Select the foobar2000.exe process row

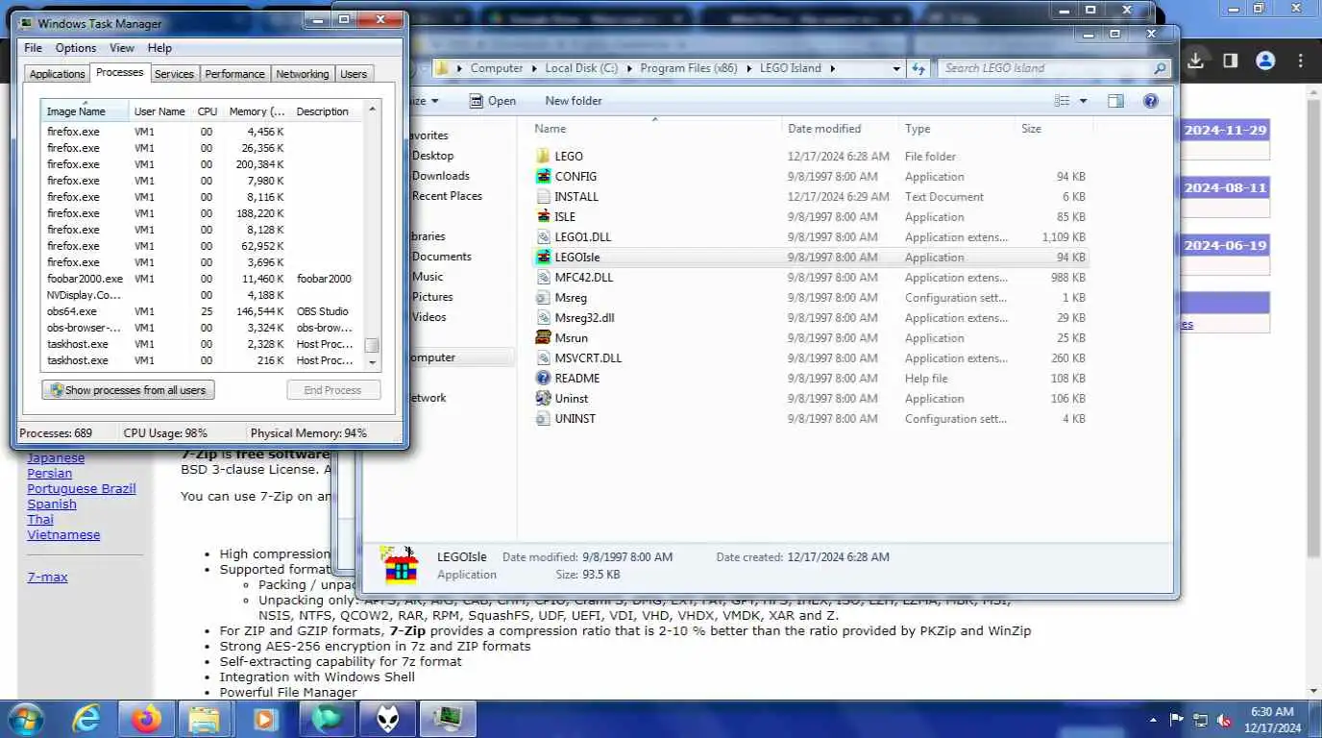click(203, 279)
